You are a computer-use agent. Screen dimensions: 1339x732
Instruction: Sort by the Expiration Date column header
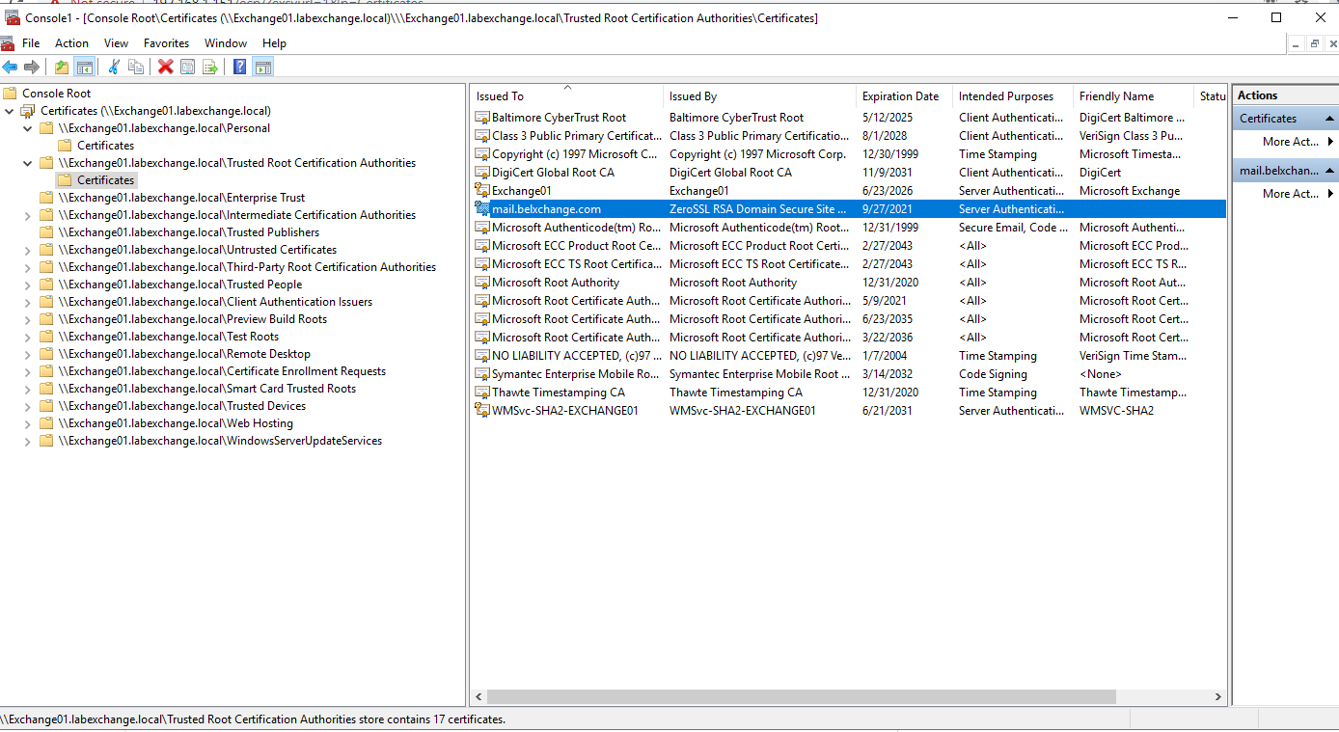point(904,96)
